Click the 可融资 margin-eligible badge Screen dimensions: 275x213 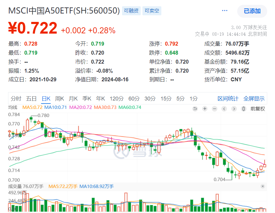tap(131, 10)
